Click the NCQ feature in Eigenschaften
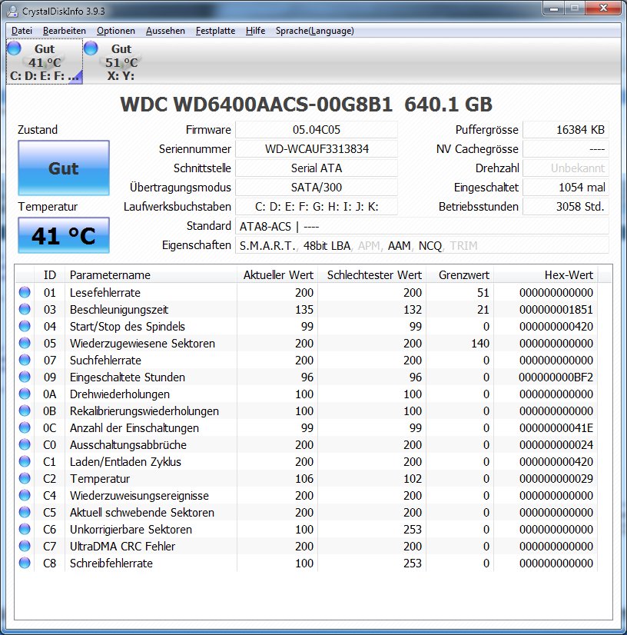The height and width of the screenshot is (635, 627). pyautogui.click(x=430, y=246)
